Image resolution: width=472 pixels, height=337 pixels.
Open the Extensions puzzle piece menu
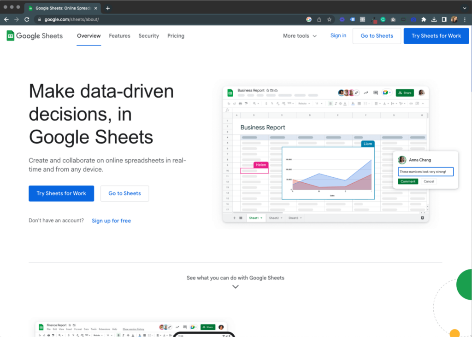[x=424, y=19]
